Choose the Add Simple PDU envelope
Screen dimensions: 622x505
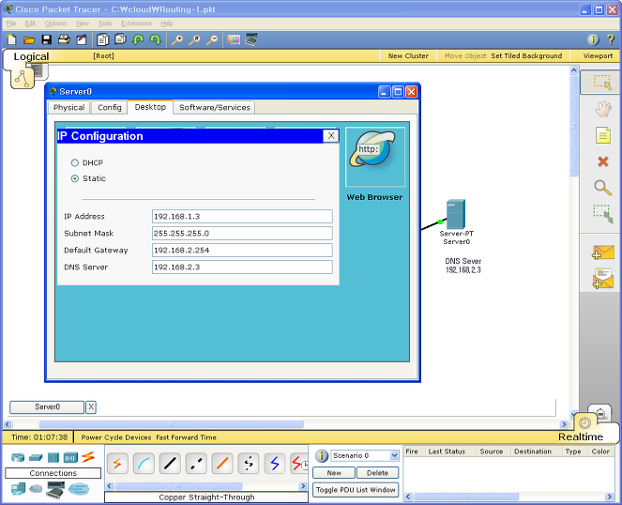click(603, 252)
